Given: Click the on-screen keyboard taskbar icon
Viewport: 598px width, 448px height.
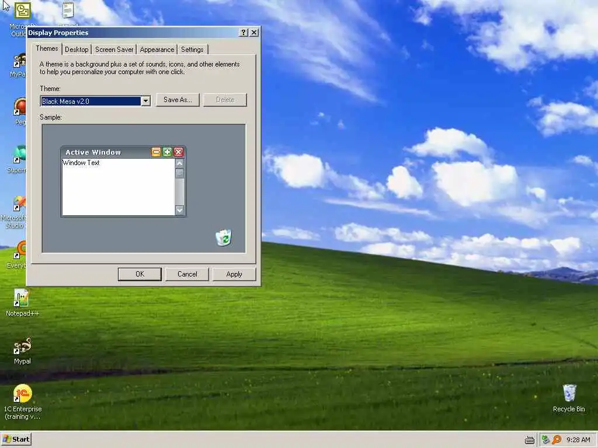Looking at the screenshot, I should tap(529, 440).
